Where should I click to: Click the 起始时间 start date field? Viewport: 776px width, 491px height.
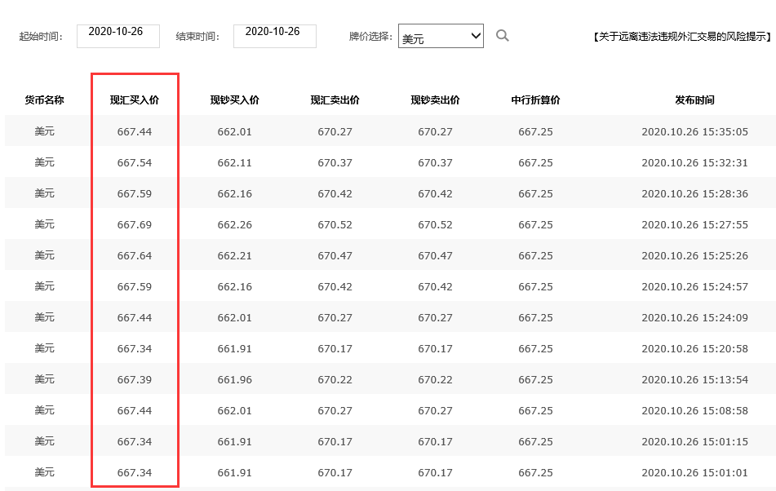coord(118,36)
